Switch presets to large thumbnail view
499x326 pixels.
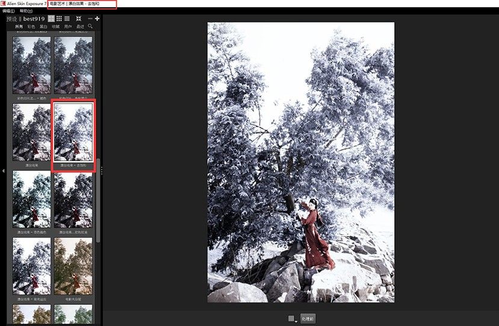click(x=51, y=19)
